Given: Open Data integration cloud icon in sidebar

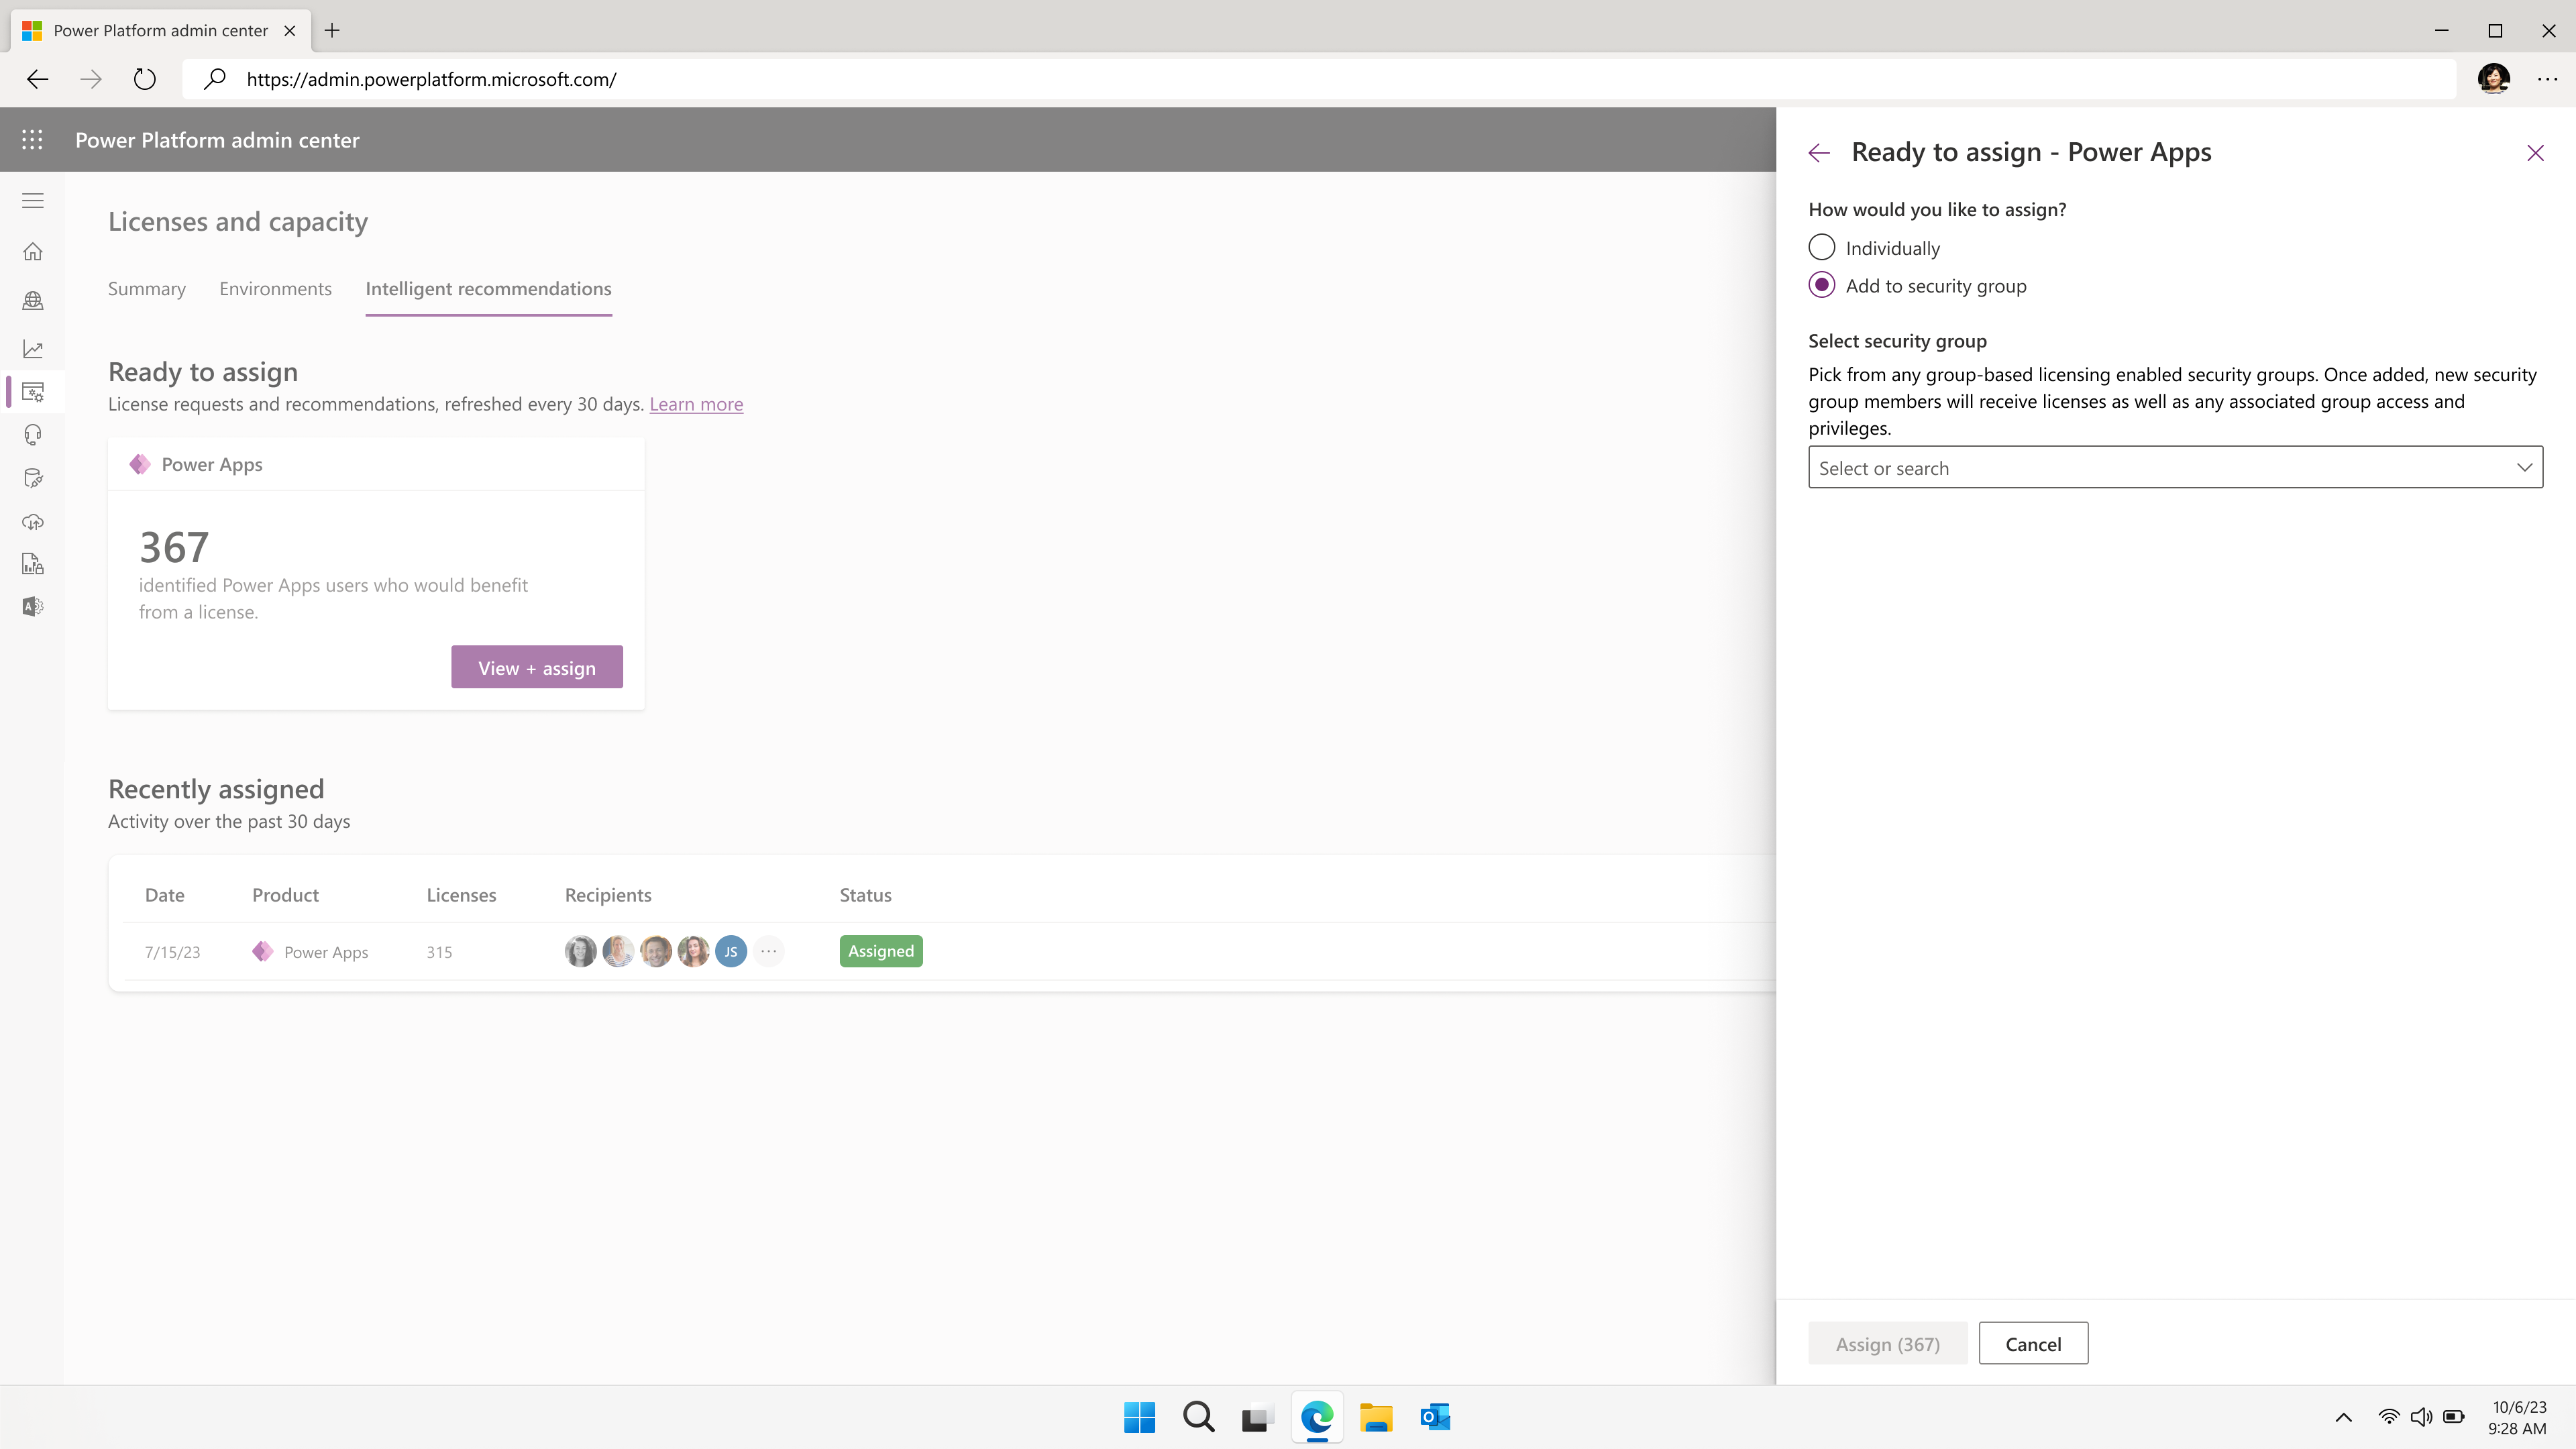Looking at the screenshot, I should pos(32,522).
